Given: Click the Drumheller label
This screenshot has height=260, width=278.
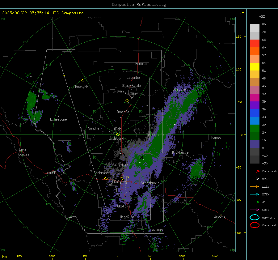Looking at the screenshot, I should point(181,152).
